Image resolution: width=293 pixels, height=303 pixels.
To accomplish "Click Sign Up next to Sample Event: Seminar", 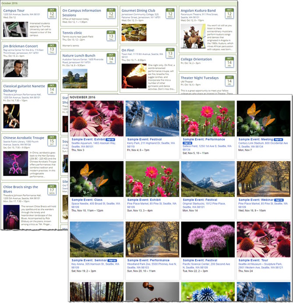I will tap(112, 261).
